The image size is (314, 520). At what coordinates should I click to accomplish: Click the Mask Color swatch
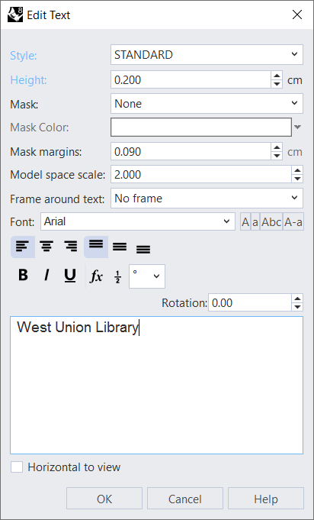click(201, 127)
